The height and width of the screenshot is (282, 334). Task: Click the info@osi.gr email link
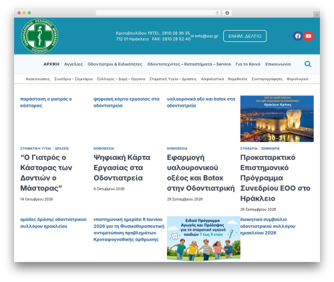(204, 36)
